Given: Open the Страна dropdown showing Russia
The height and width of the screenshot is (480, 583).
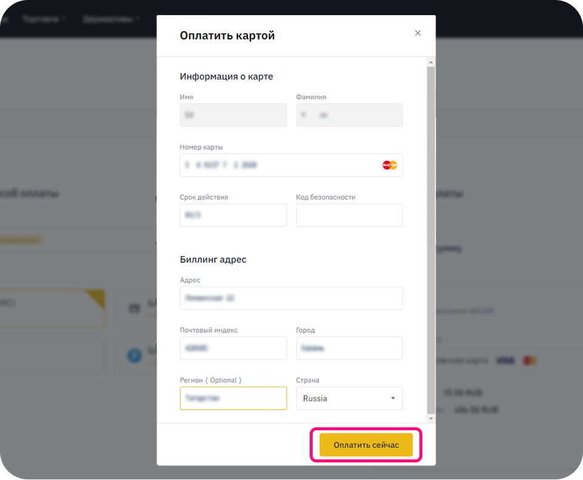Looking at the screenshot, I should click(349, 398).
